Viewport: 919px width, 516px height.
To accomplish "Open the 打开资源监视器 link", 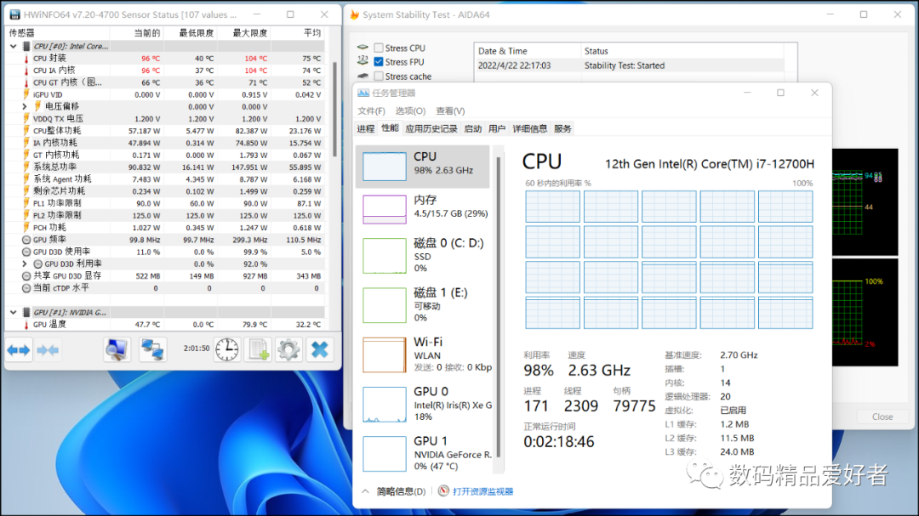I will pos(483,491).
